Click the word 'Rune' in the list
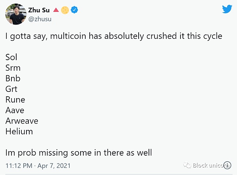Screen dimensions: 237x175 pyautogui.click(x=15, y=99)
